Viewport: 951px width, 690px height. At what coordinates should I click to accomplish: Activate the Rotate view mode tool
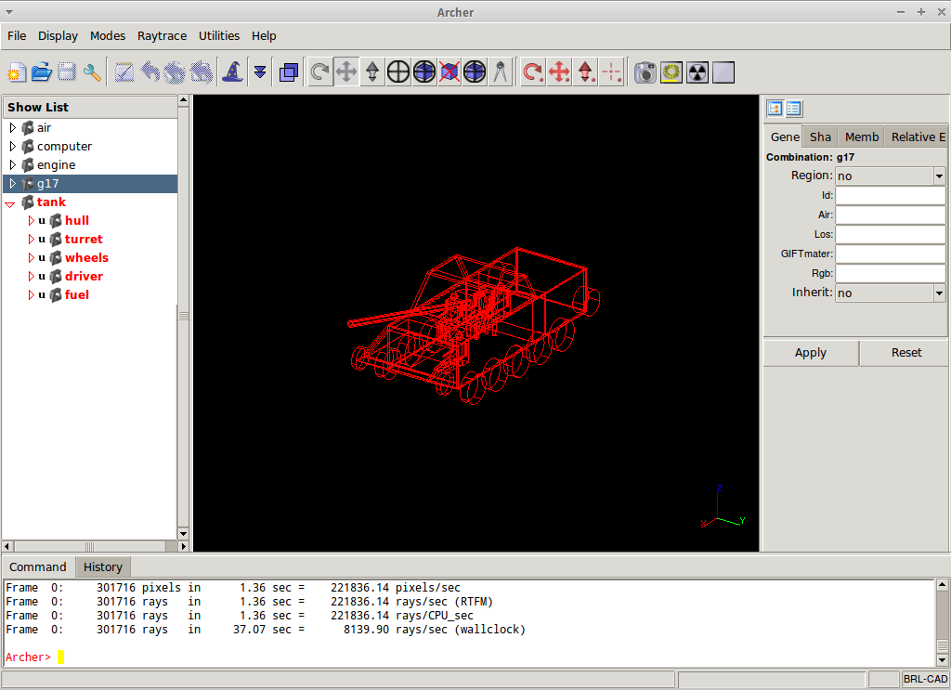click(x=319, y=71)
